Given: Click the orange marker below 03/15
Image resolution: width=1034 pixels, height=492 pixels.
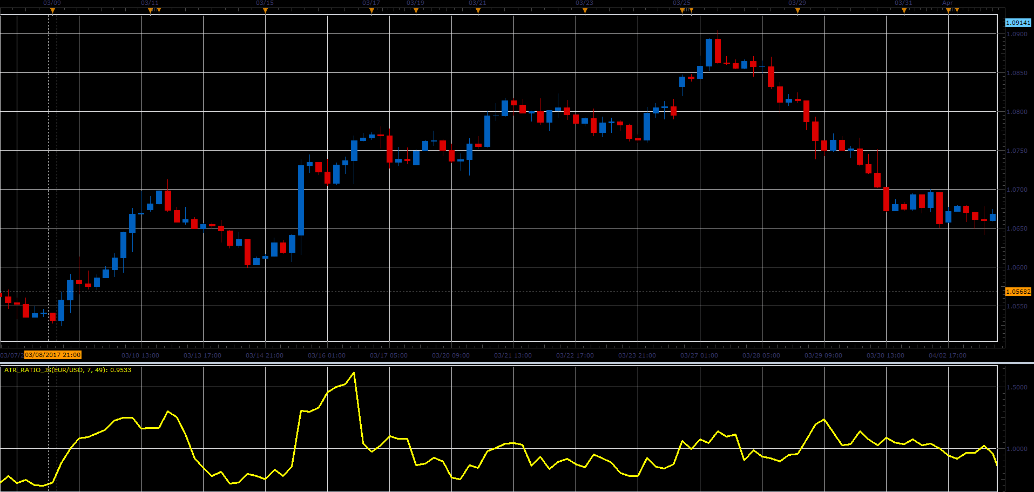Looking at the screenshot, I should coord(265,11).
